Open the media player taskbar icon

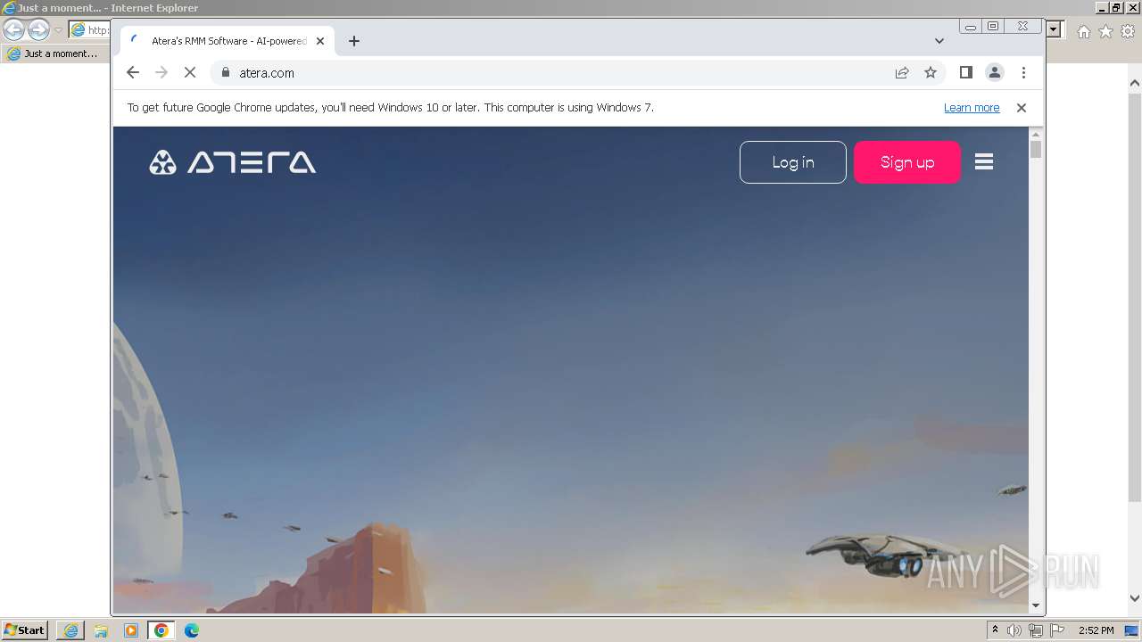point(131,630)
